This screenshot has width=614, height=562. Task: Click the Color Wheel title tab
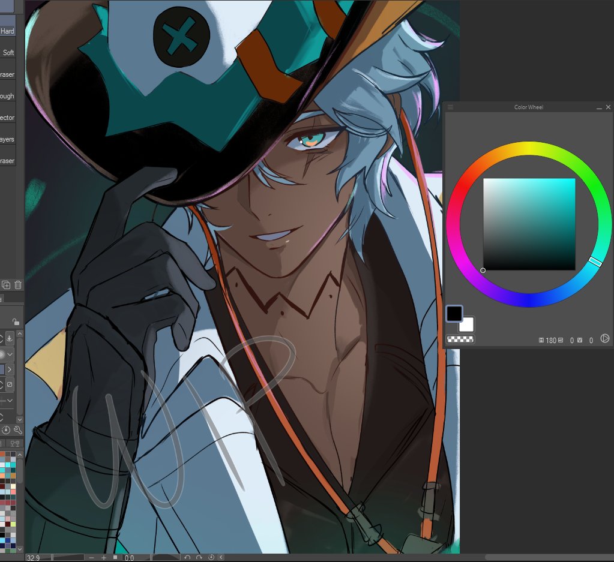(x=528, y=107)
